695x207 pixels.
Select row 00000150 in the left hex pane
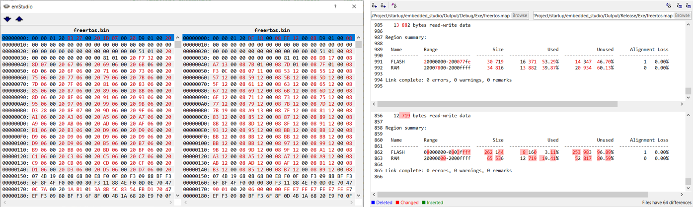87,176
